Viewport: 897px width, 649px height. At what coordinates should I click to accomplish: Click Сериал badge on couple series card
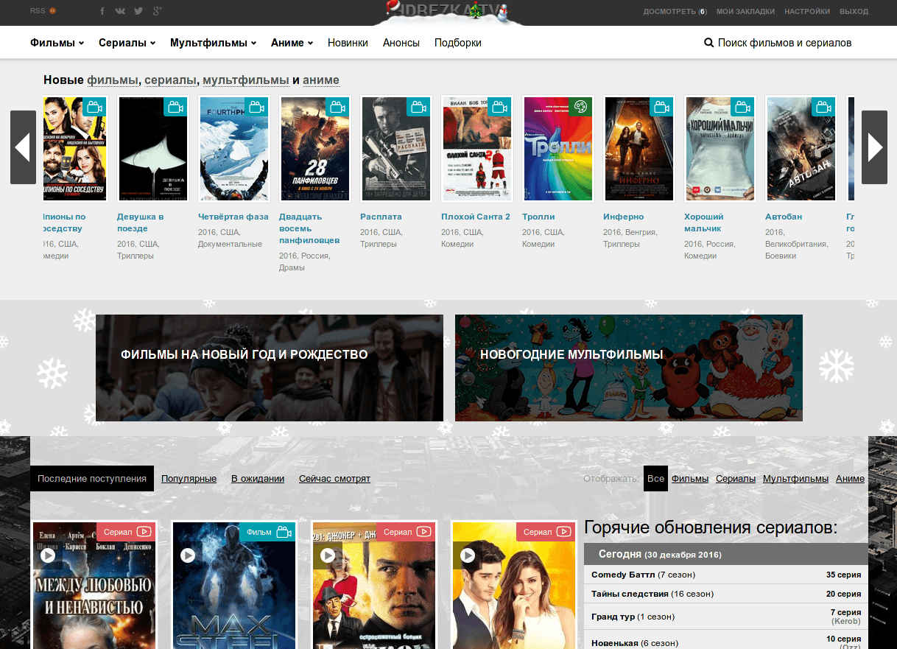click(546, 532)
